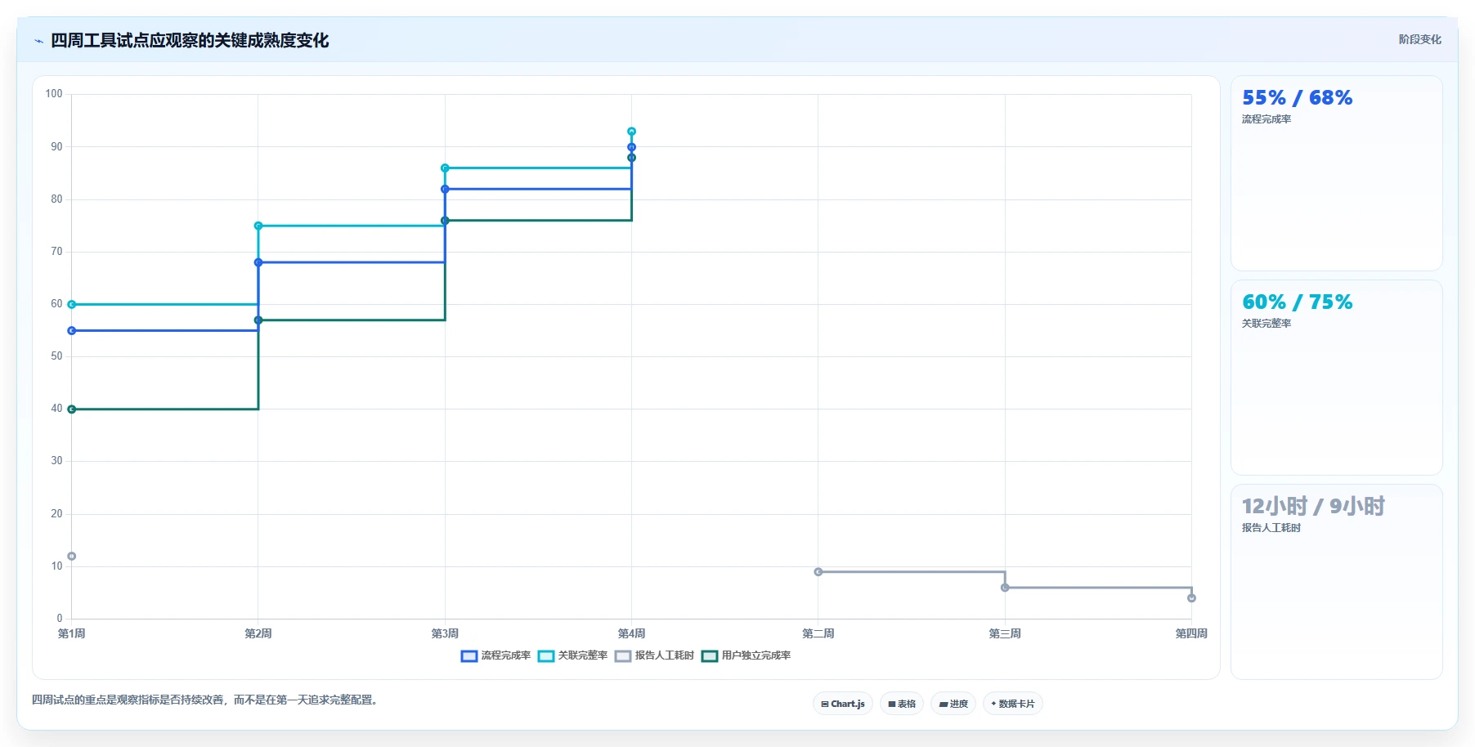Open the 60% / 75% 关联完整率 card
This screenshot has height=747, width=1475.
pos(1336,378)
